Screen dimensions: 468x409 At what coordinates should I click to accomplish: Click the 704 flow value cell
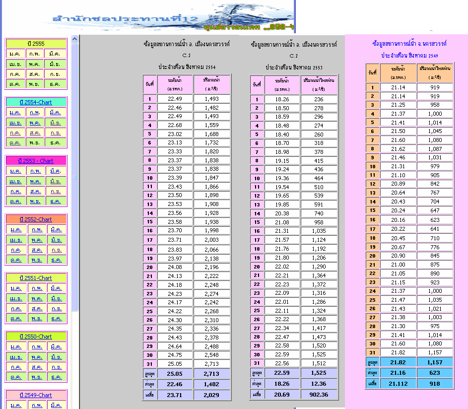coord(435,202)
